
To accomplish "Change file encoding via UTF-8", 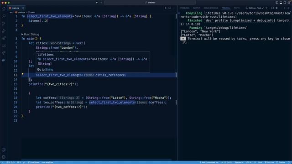I will (248, 162).
